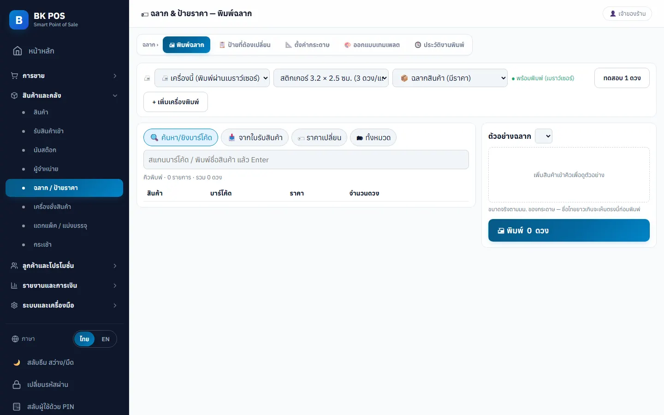The width and height of the screenshot is (664, 415).
Task: Collapse the สินค้าและคลัง sidebar section
Action: (x=65, y=95)
